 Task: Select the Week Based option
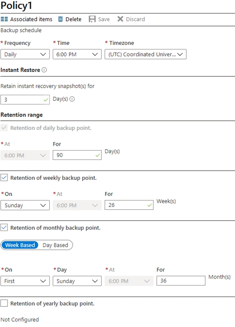point(20,245)
